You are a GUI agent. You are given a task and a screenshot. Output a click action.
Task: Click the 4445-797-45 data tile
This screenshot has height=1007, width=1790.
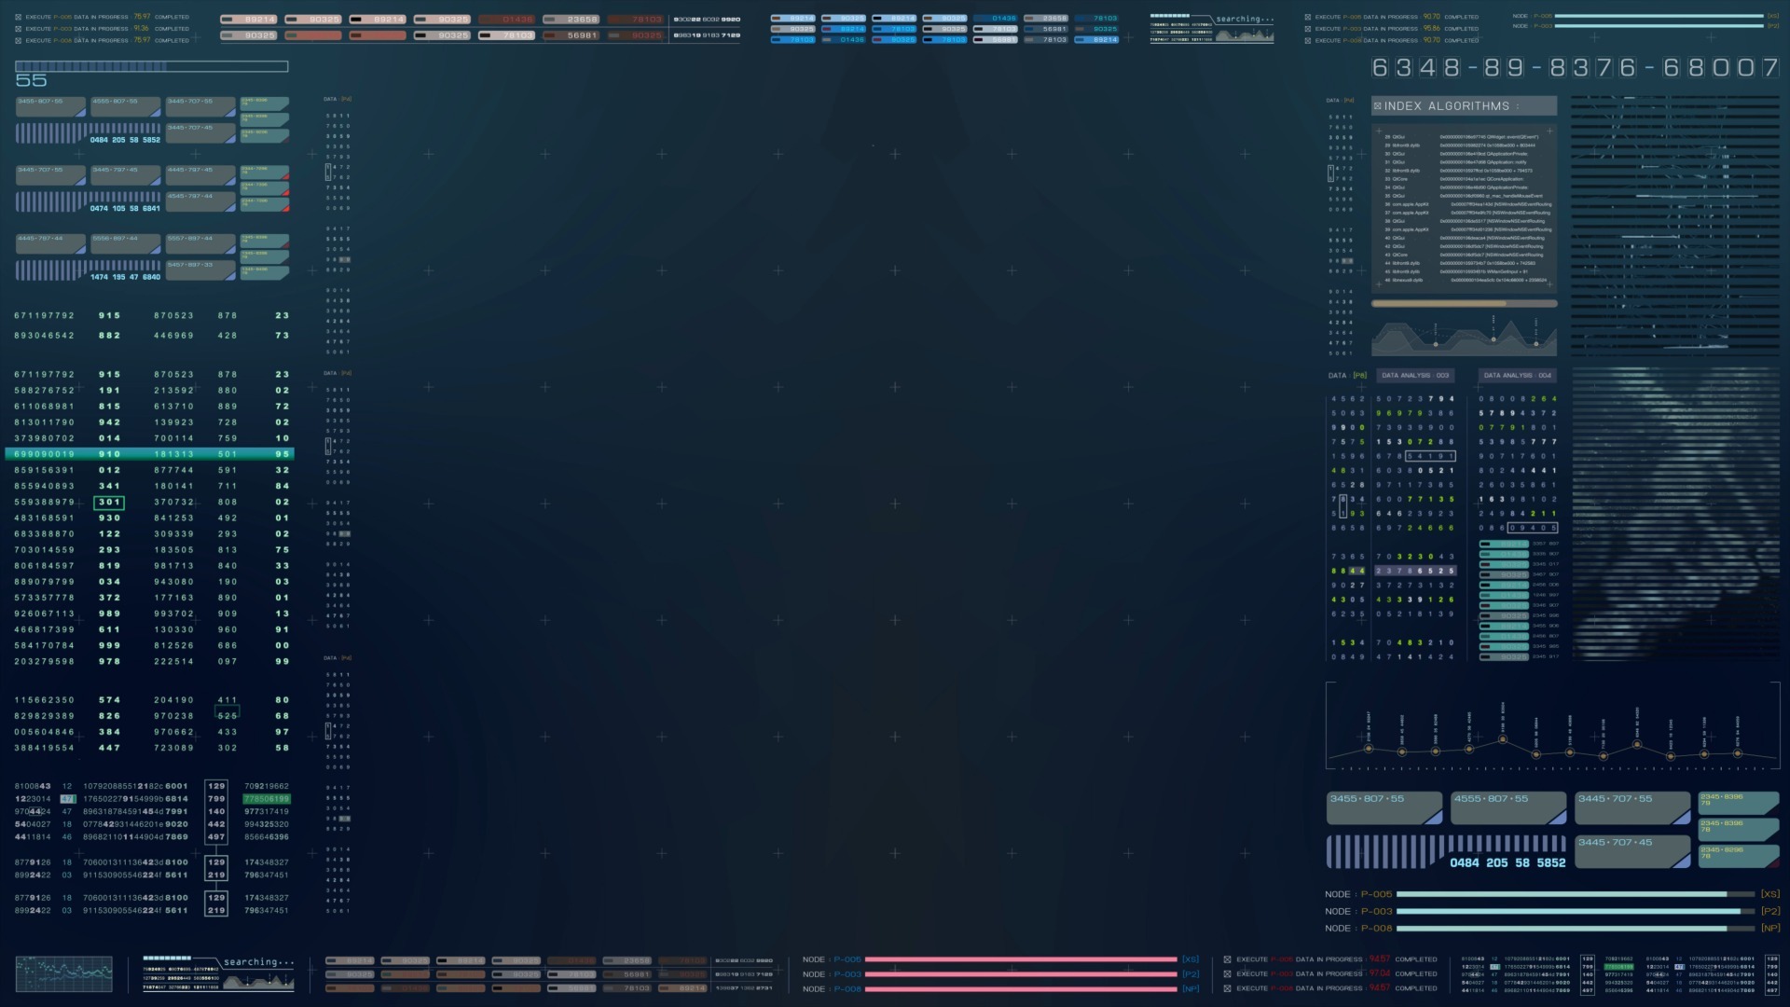tap(199, 175)
